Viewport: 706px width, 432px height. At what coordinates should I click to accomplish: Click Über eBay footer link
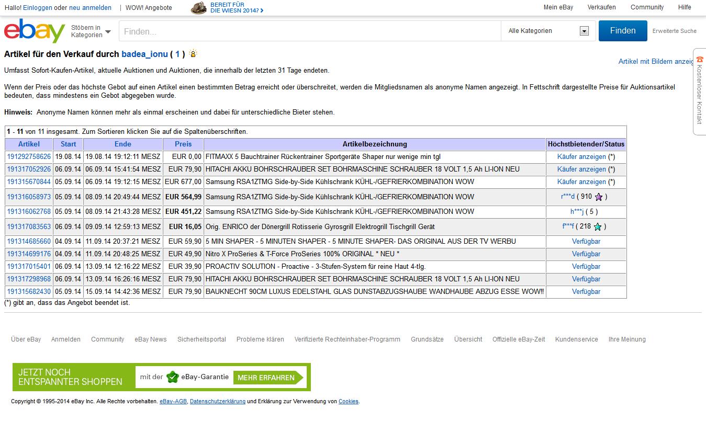26,339
